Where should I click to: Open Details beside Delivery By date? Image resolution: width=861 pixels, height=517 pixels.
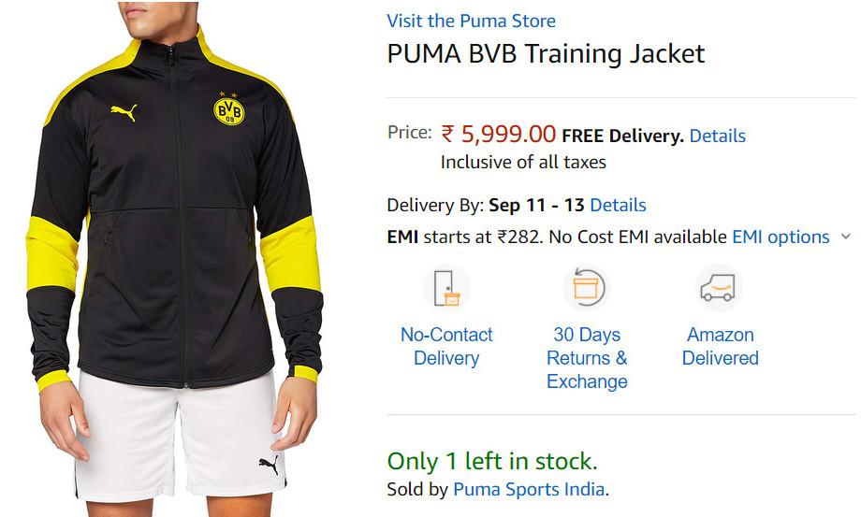618,205
